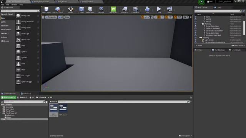Select Empty Character in Place Actors
The height and width of the screenshot is (138, 246).
point(28,22)
